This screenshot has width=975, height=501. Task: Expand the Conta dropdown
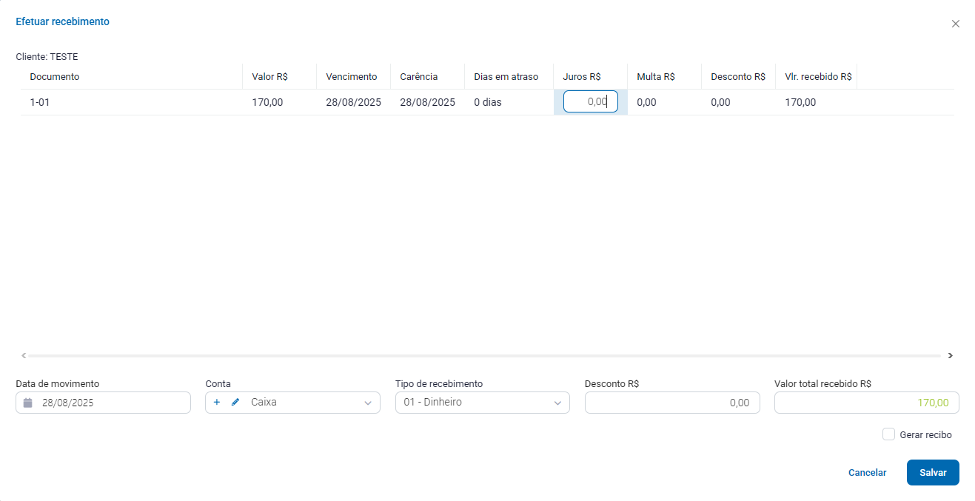tap(368, 403)
